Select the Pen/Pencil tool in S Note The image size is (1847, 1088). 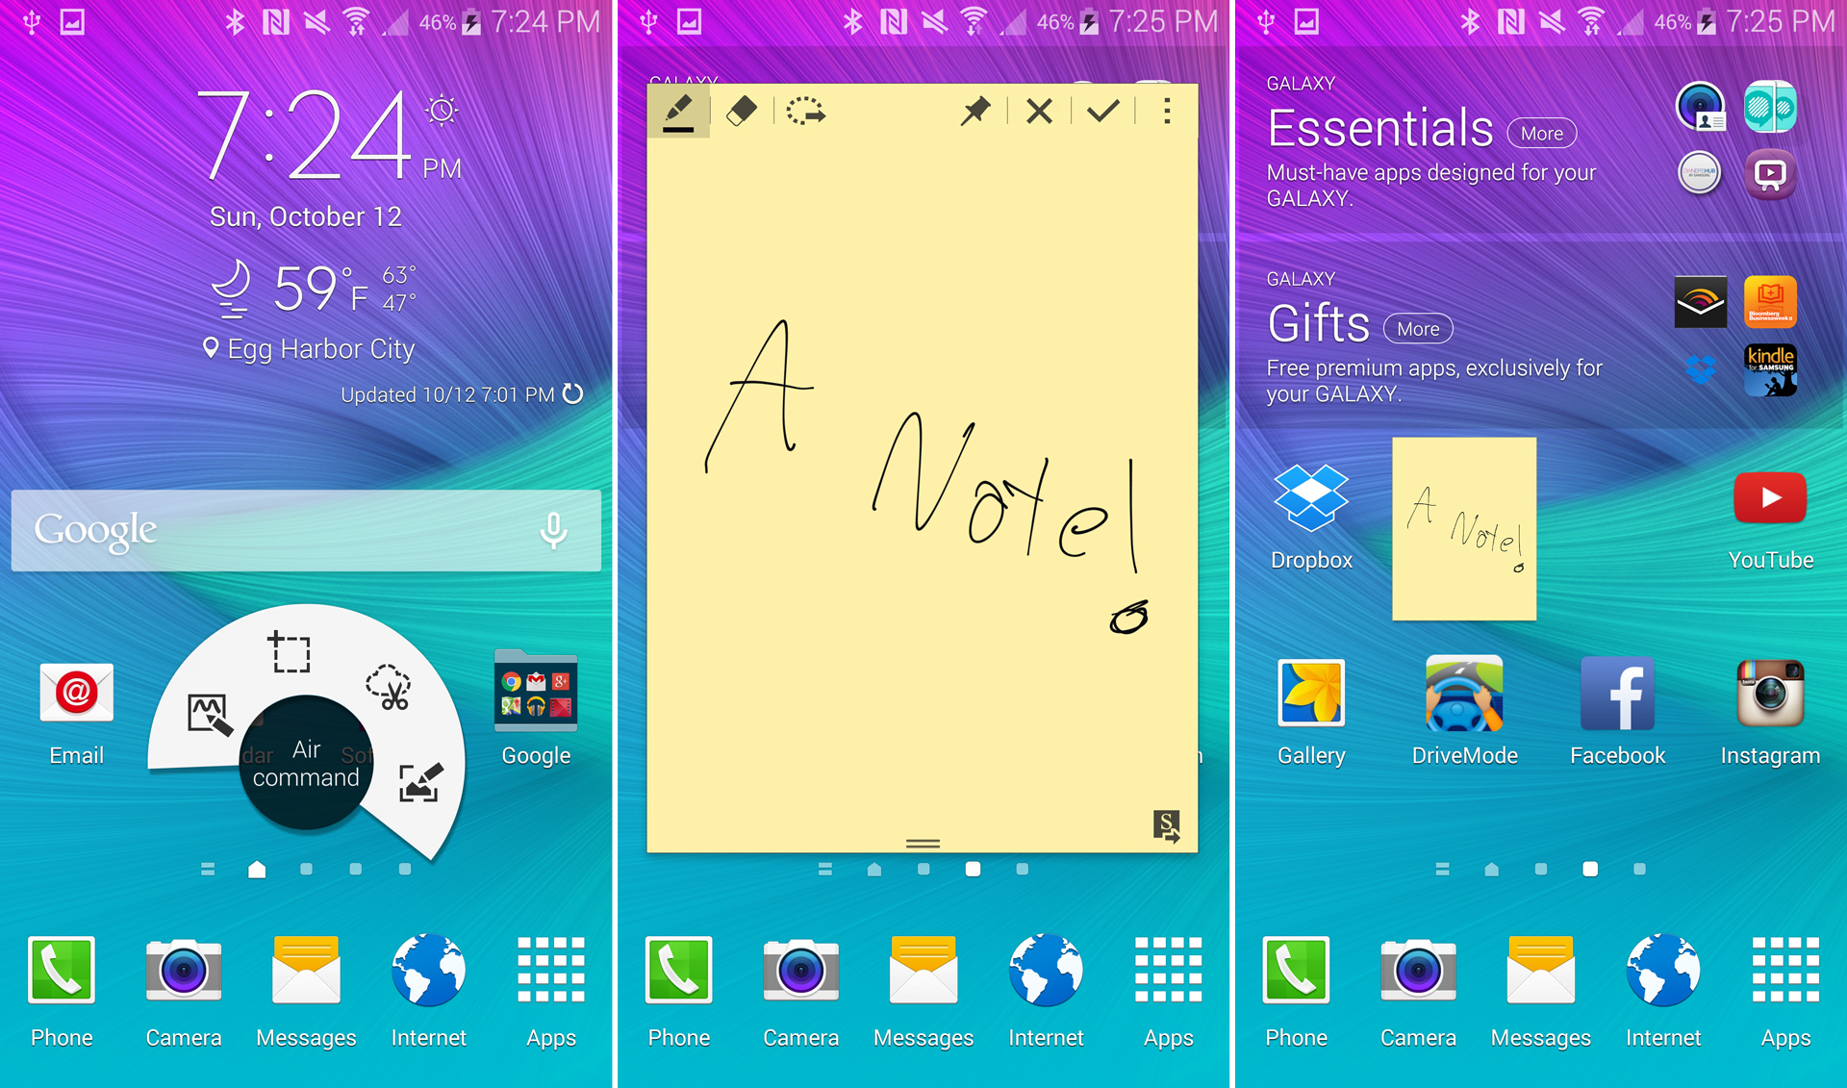coord(677,112)
